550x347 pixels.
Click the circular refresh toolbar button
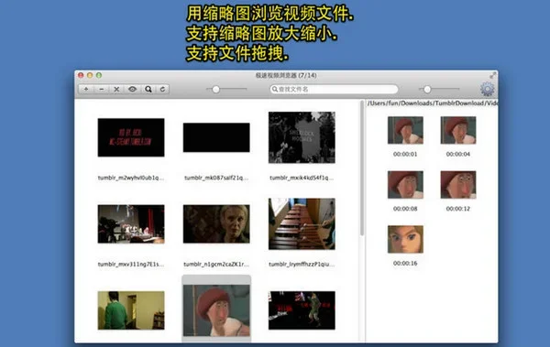coord(162,89)
